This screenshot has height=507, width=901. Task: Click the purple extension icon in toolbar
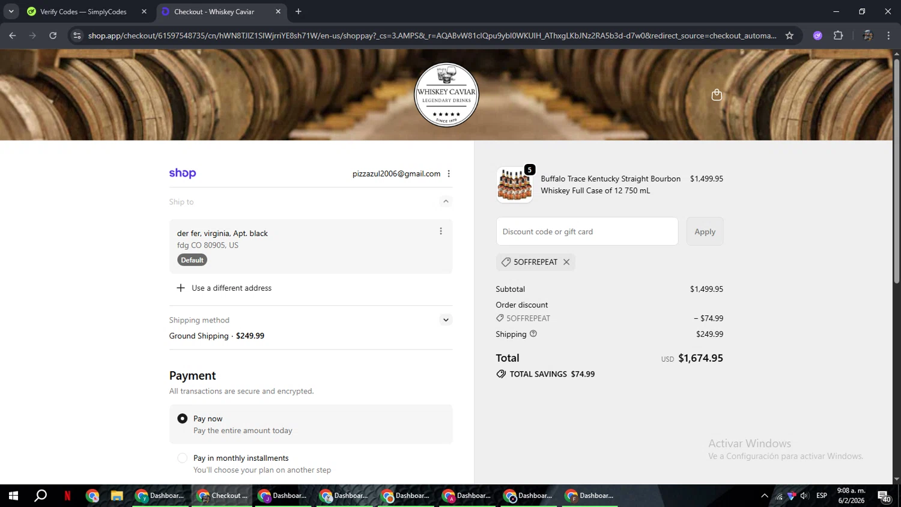pos(818,35)
